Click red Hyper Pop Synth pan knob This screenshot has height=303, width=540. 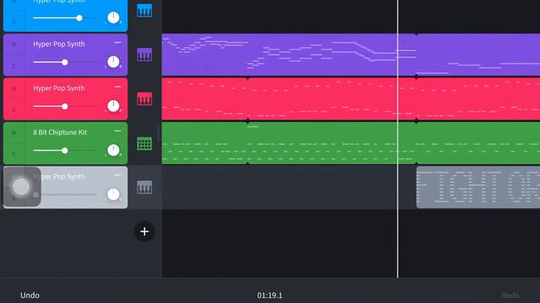(x=113, y=106)
